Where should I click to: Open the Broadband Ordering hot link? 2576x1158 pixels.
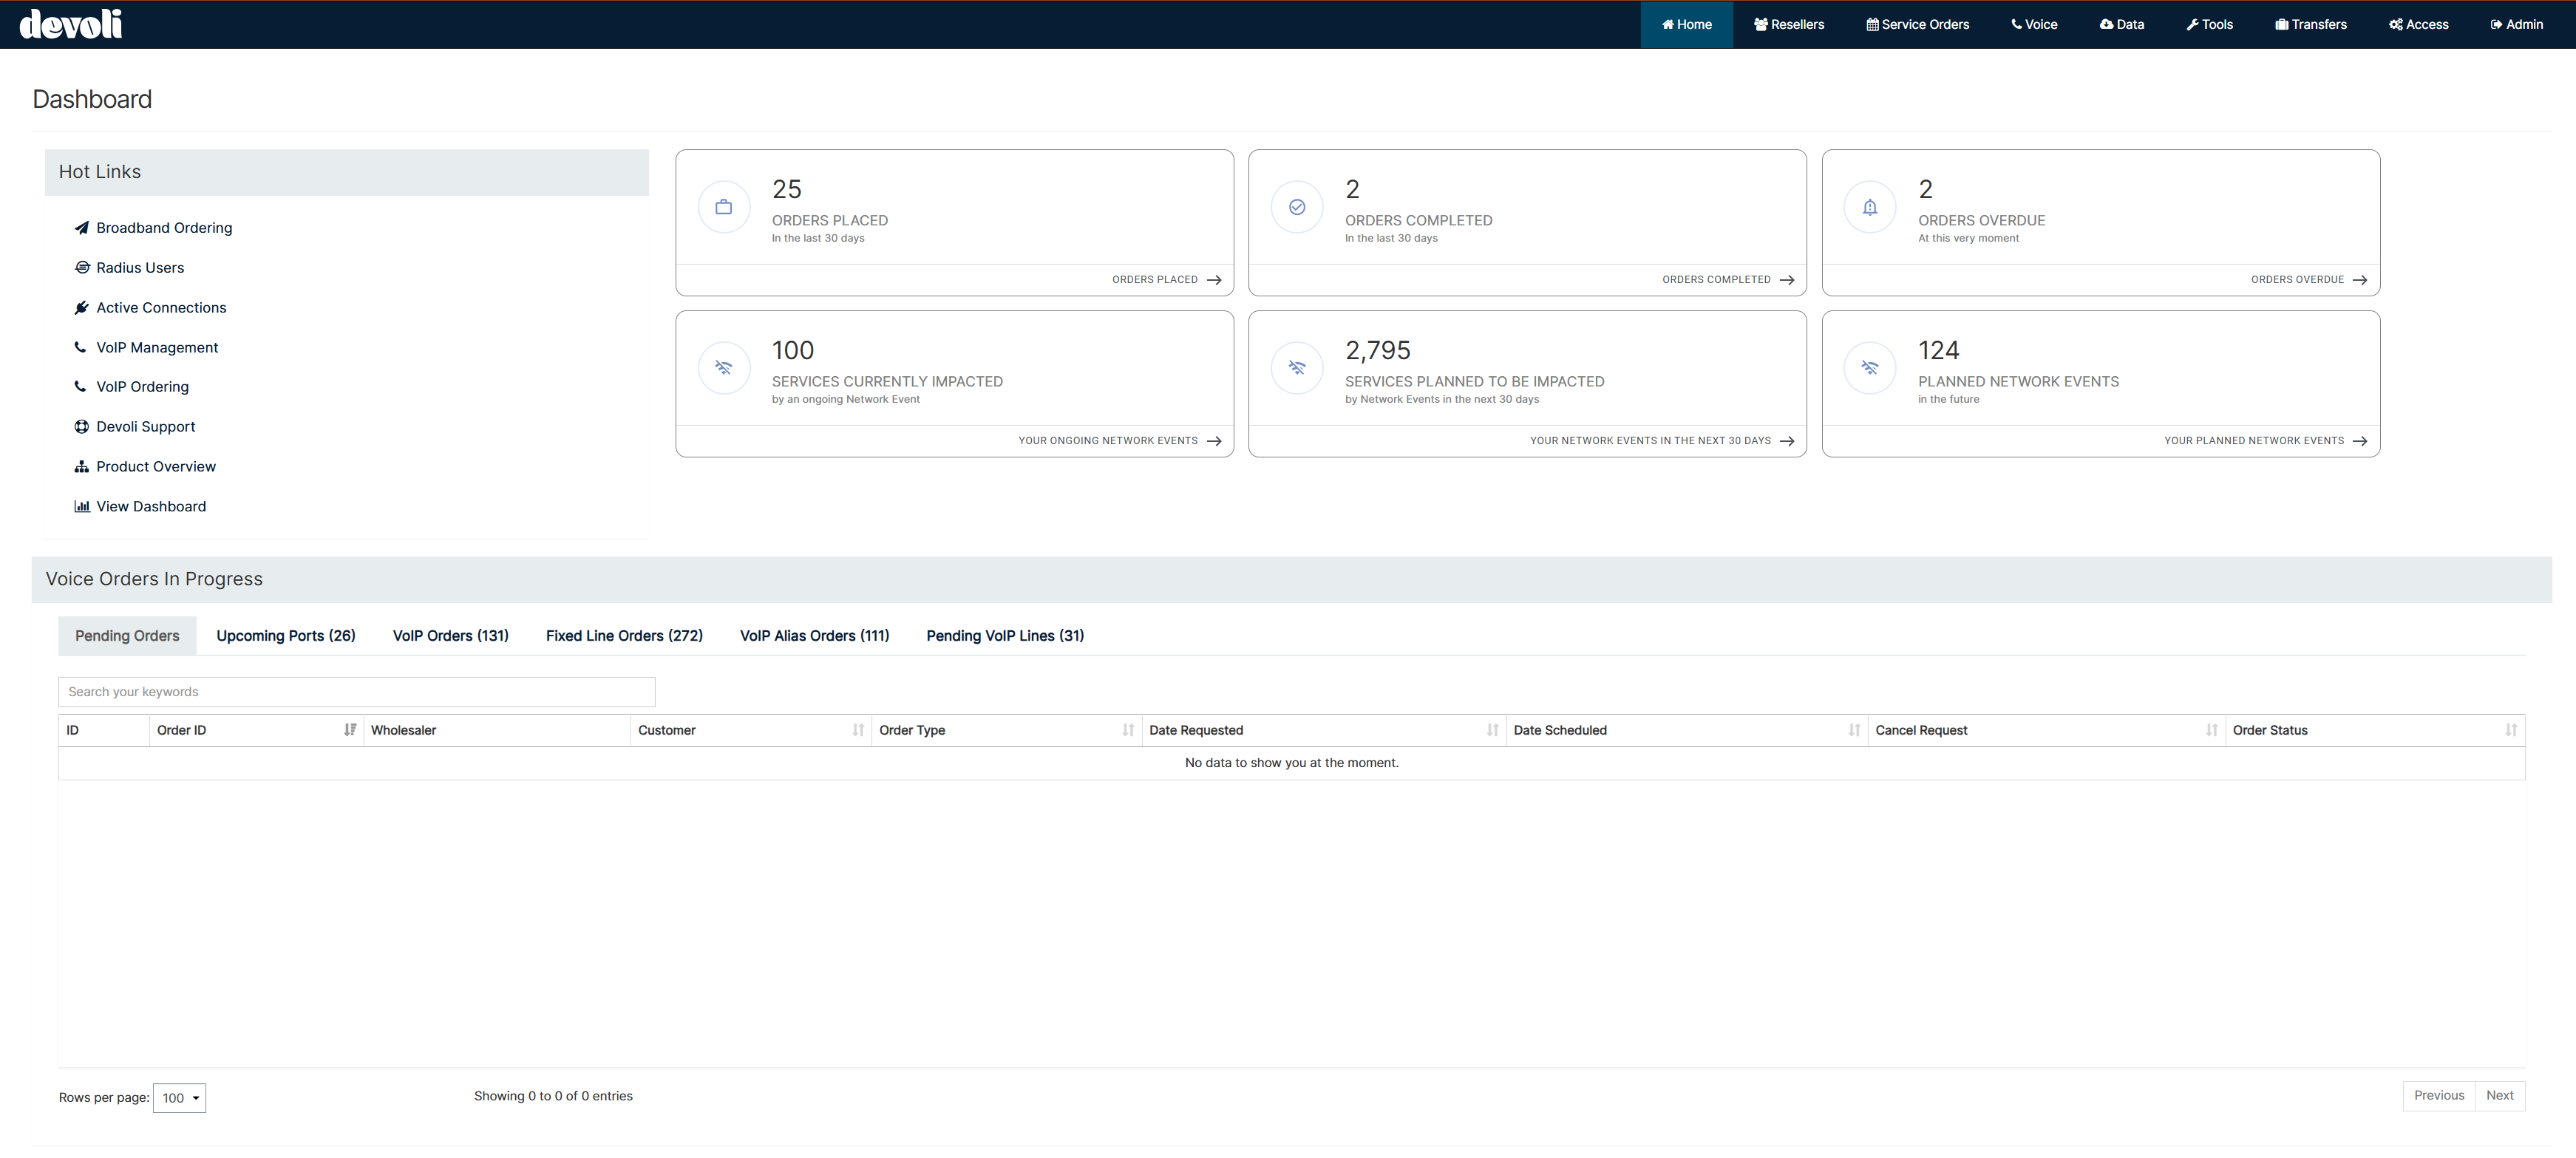164,228
